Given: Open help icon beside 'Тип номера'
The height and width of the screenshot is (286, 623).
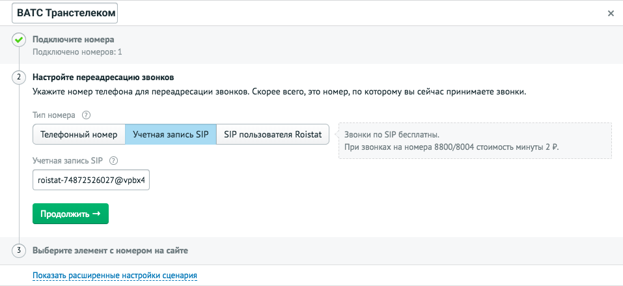Looking at the screenshot, I should [x=86, y=115].
